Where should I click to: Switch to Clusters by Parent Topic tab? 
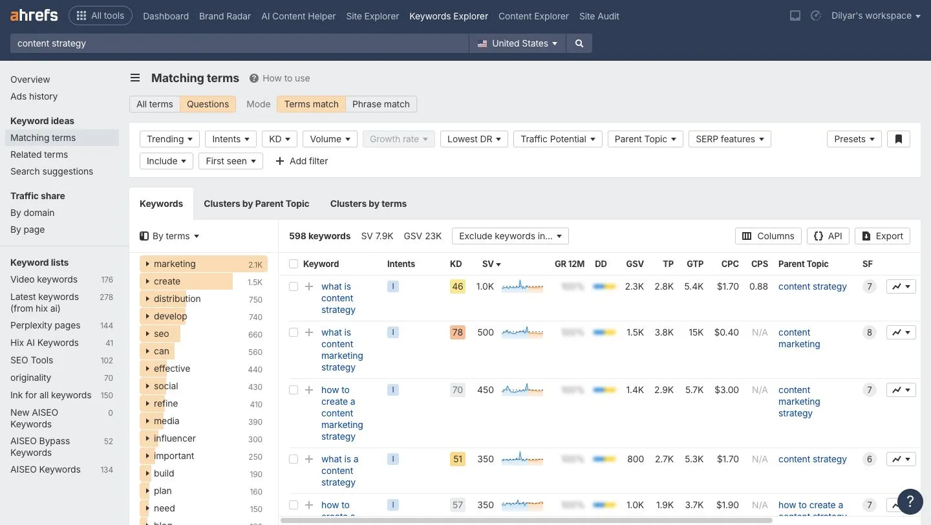[257, 204]
